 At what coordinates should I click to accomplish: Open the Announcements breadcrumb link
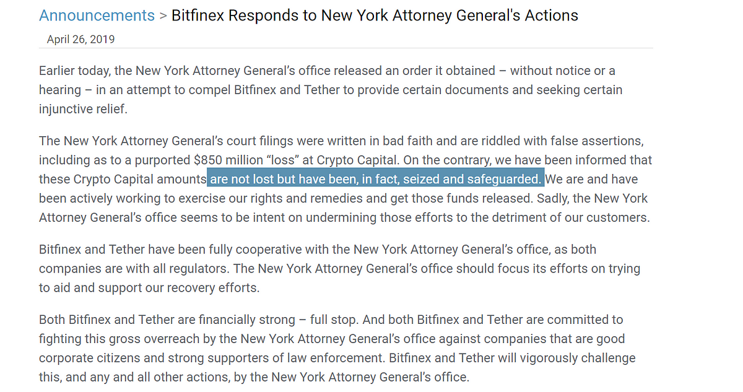coord(97,15)
